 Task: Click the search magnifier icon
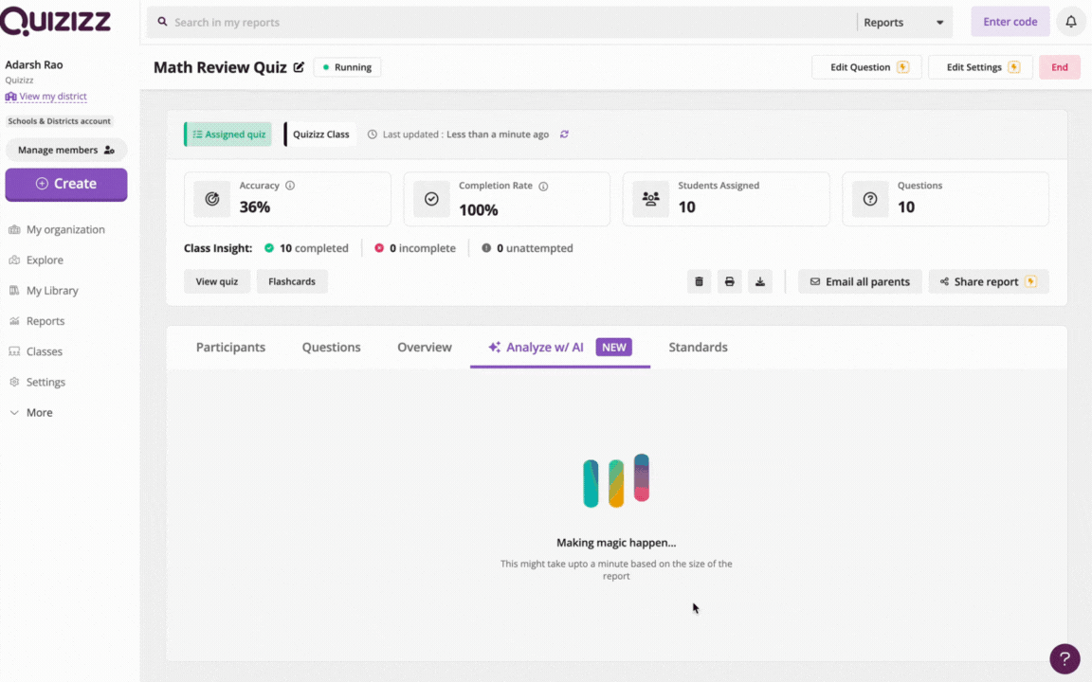[162, 22]
